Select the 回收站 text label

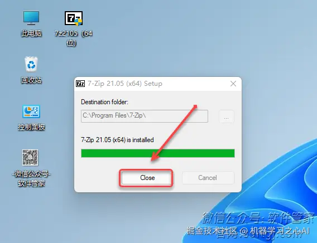coord(31,80)
